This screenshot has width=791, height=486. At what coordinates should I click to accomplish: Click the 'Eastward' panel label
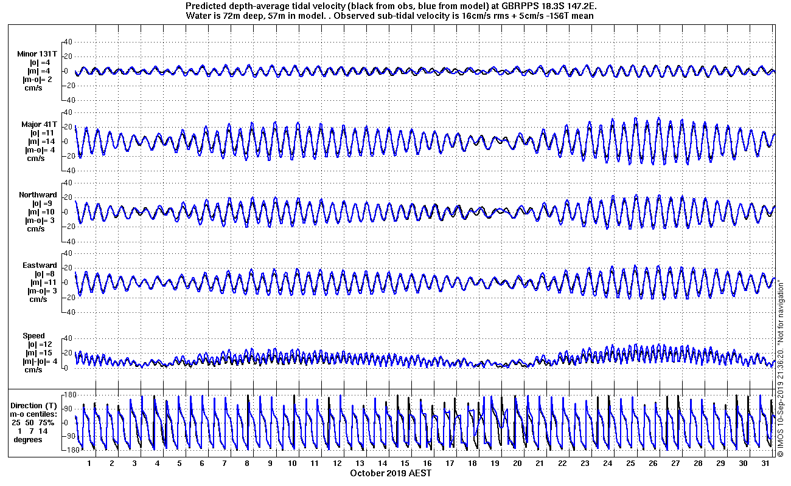40,265
